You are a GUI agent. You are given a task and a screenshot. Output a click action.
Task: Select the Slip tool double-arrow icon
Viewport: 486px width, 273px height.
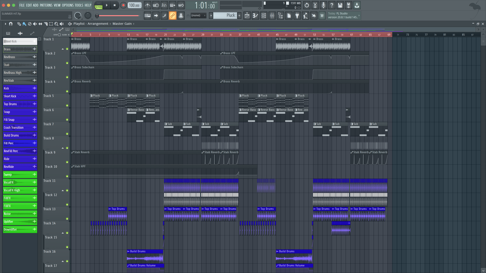click(40, 24)
